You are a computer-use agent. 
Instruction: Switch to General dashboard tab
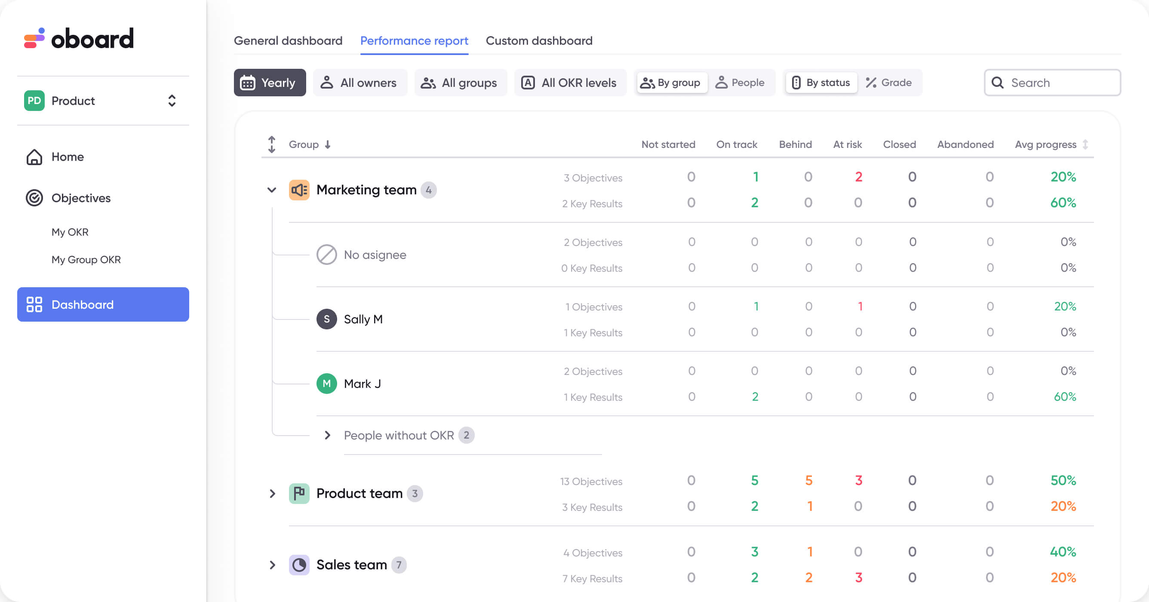288,40
